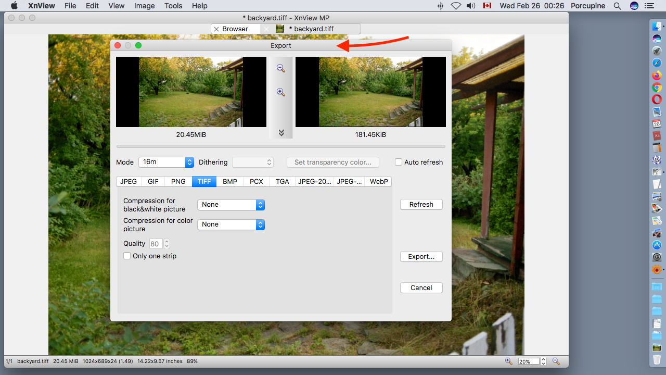The height and width of the screenshot is (375, 666).
Task: Open Calendar from the Dock
Action: pos(657,123)
